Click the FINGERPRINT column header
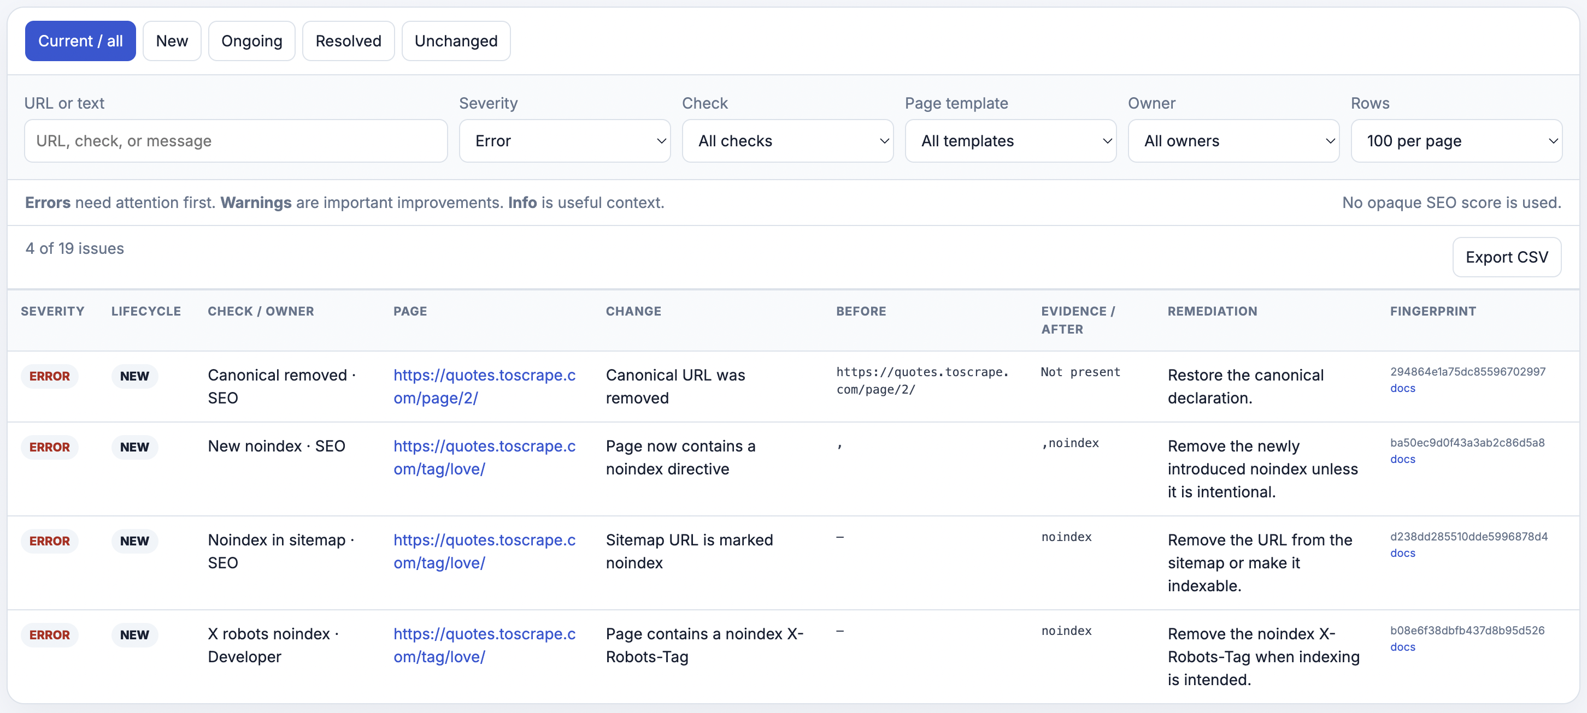Screen dimensions: 1587x713 click(x=1433, y=312)
